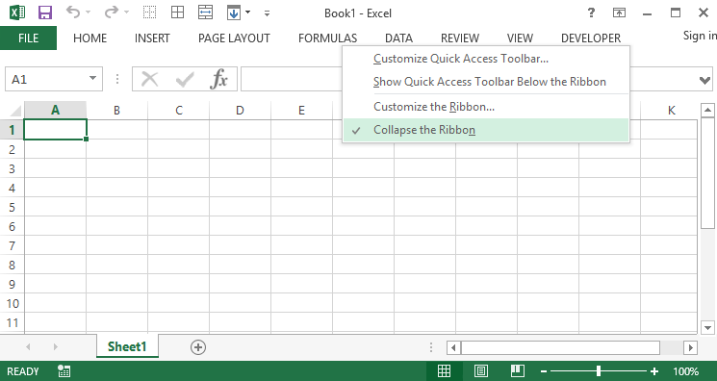Click the Name Box showing A1
Viewport: 717px width, 381px height.
click(46, 80)
